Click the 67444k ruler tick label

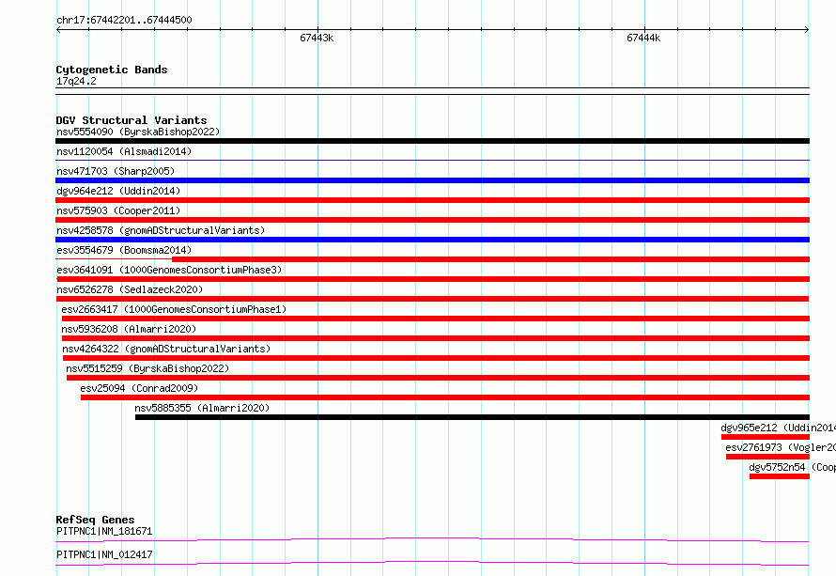coord(643,38)
